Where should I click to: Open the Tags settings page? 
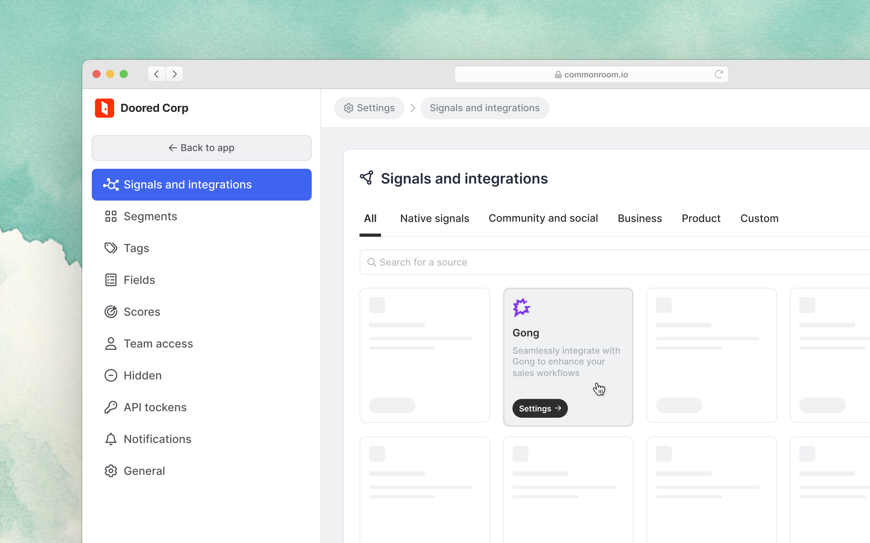click(x=202, y=248)
